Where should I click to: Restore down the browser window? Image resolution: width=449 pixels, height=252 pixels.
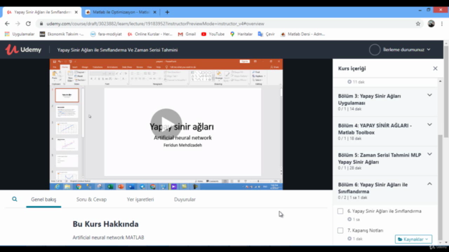click(429, 10)
